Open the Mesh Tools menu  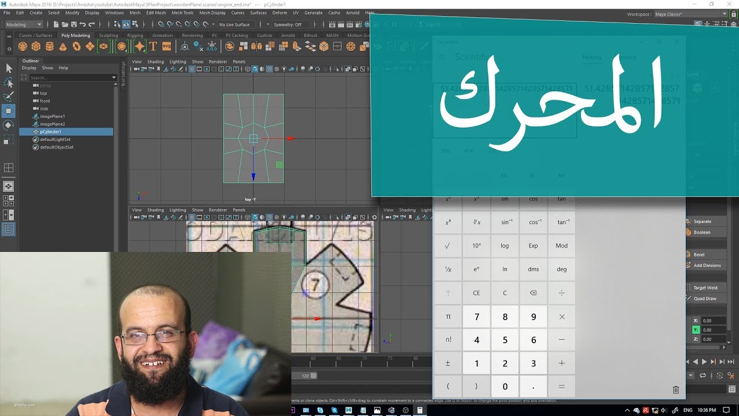pyautogui.click(x=182, y=13)
